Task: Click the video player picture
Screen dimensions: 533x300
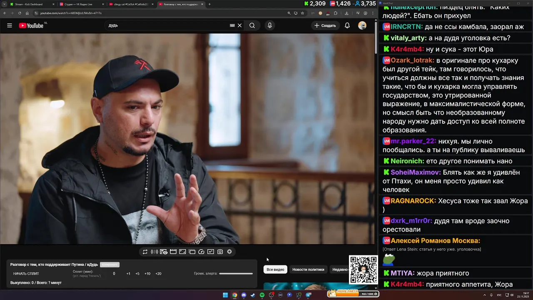Action: tap(187, 139)
